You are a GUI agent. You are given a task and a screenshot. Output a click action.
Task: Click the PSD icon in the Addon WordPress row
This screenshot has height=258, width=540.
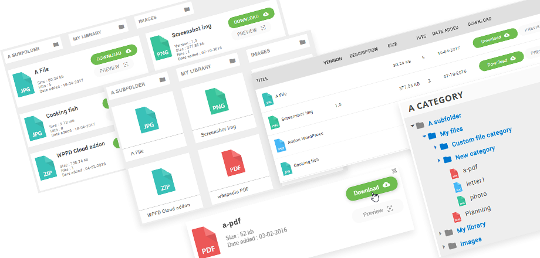(281, 145)
